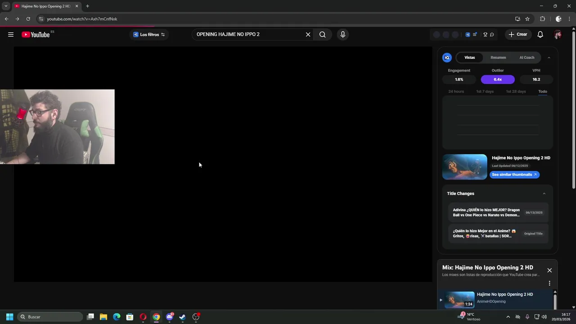The image size is (576, 324).
Task: Open the Windows Start menu
Action: tap(9, 317)
